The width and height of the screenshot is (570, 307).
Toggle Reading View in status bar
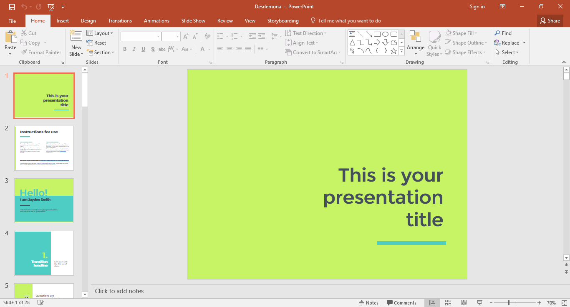pos(464,303)
